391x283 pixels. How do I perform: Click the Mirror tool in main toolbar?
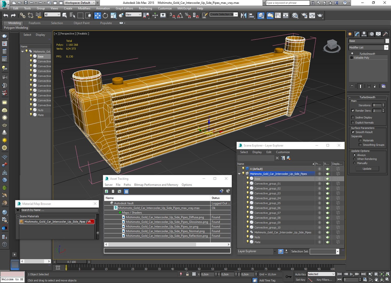[244, 15]
